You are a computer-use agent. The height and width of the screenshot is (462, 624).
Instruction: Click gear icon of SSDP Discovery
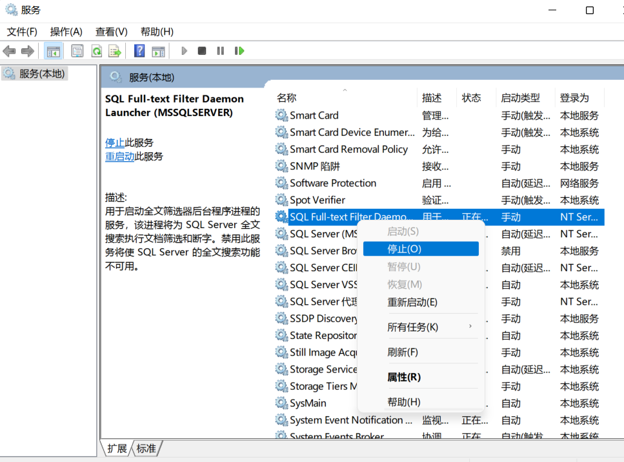(x=281, y=318)
